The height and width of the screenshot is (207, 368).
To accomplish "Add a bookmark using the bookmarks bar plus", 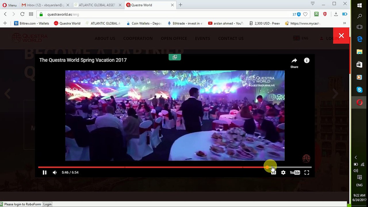I will 5,23.
